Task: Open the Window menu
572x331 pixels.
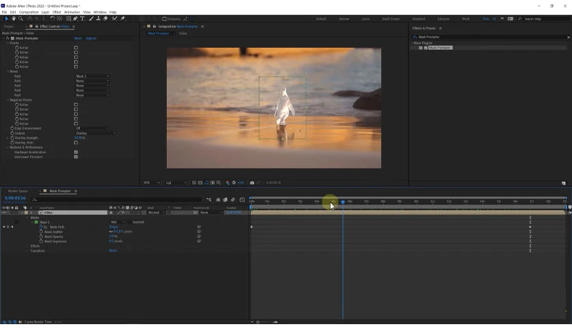Action: (100, 12)
